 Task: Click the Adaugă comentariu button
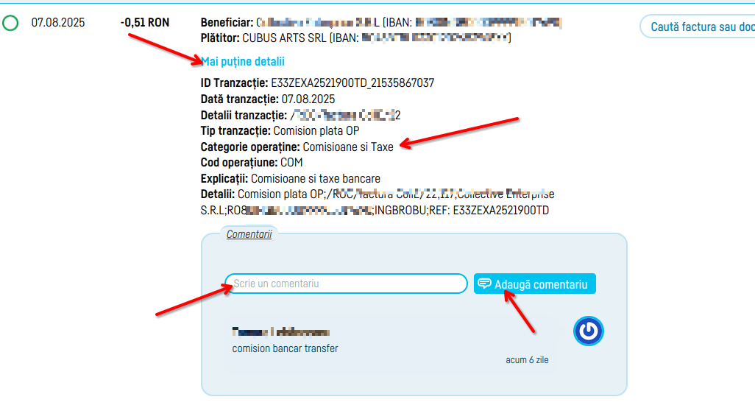point(534,284)
